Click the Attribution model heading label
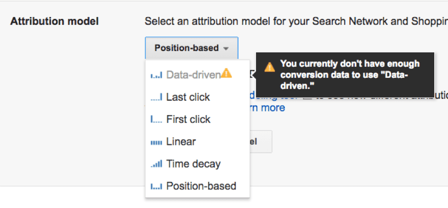Screen dimensions: 448x208 click(55, 21)
